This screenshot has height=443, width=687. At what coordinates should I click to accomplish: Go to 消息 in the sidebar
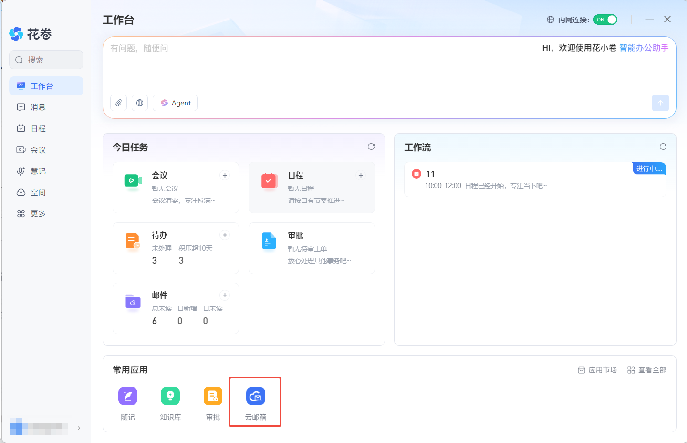click(x=38, y=107)
